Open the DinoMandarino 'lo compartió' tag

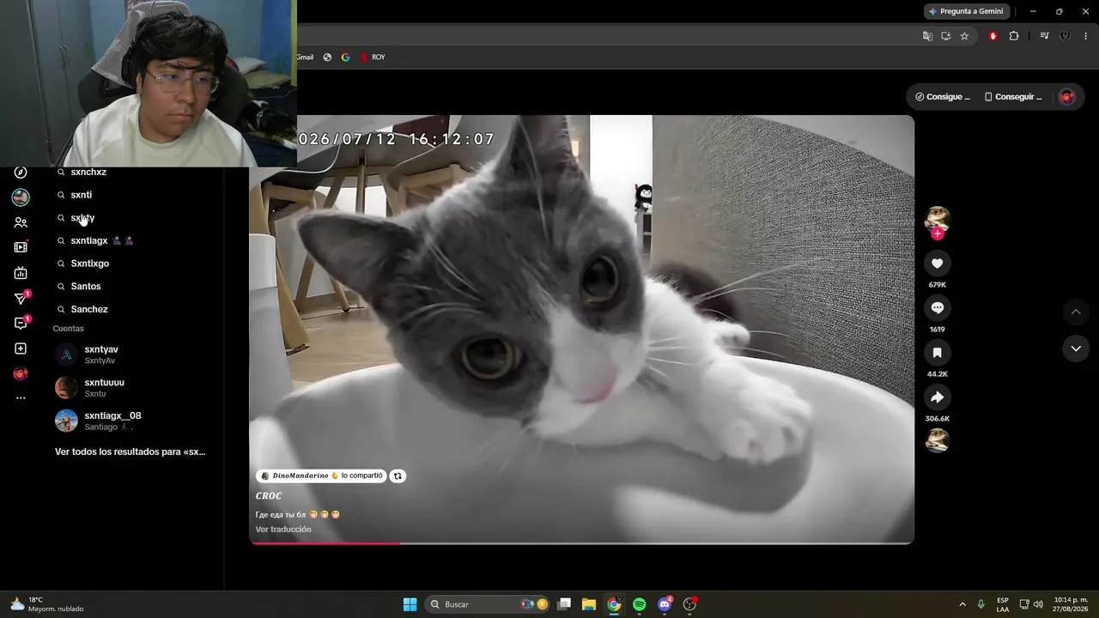322,476
